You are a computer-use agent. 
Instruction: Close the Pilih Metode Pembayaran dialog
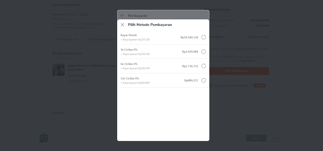pos(122,25)
